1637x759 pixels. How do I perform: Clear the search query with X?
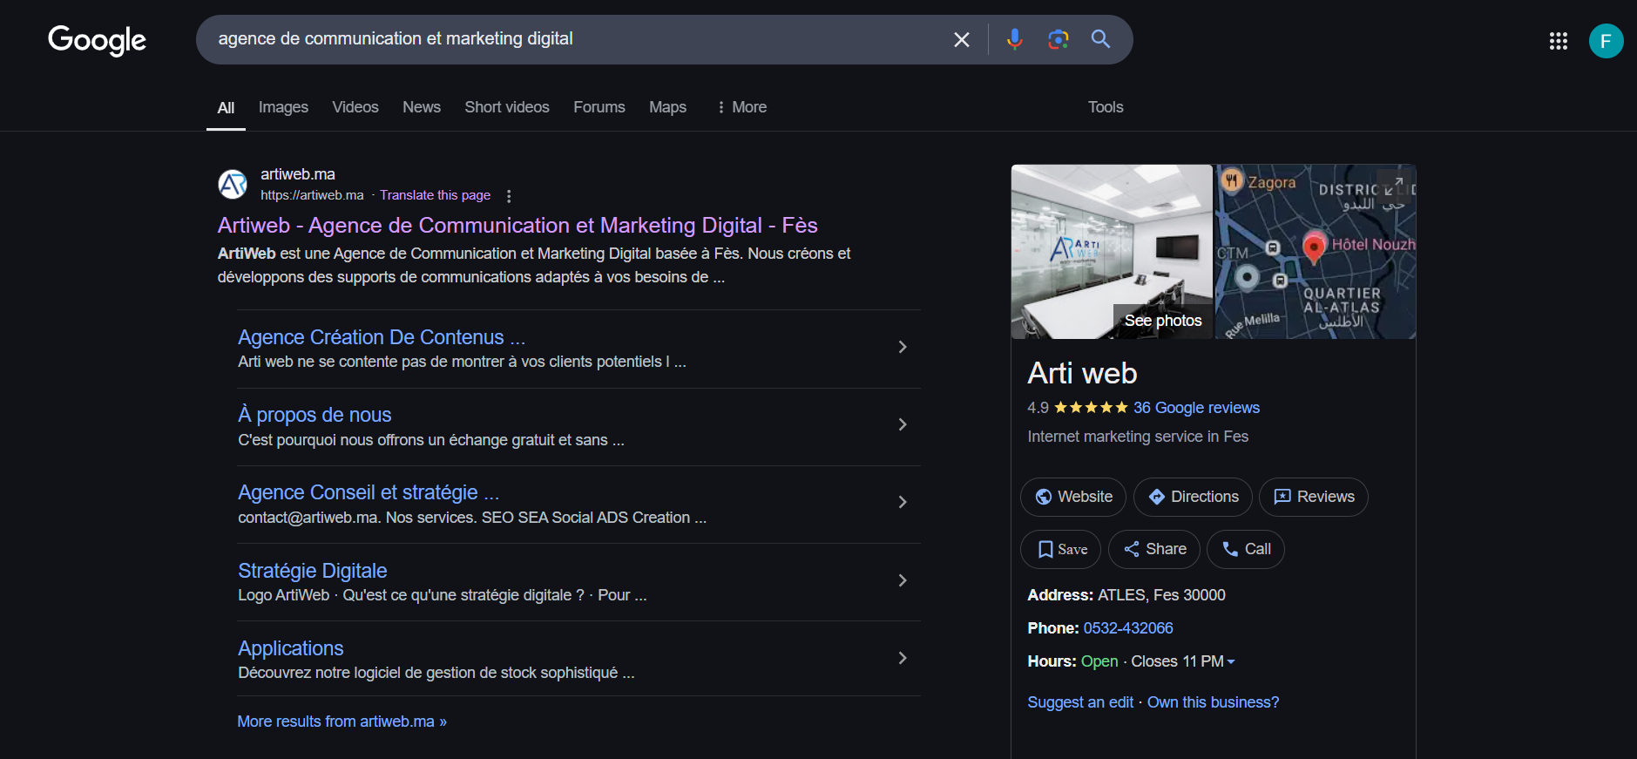(x=962, y=39)
